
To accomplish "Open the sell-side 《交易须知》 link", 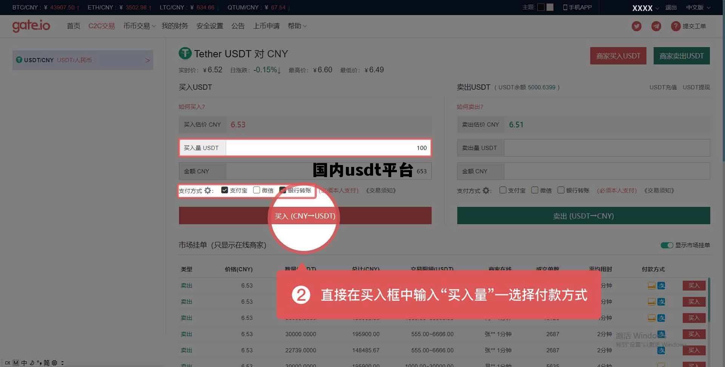I will [x=659, y=191].
